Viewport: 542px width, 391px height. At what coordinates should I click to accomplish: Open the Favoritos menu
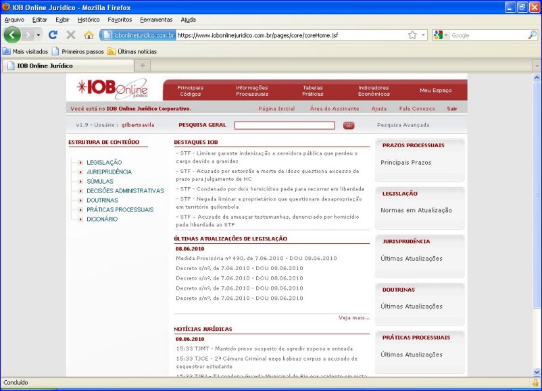click(x=120, y=20)
